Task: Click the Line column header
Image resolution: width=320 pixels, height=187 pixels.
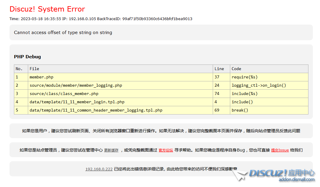Action: (x=219, y=69)
